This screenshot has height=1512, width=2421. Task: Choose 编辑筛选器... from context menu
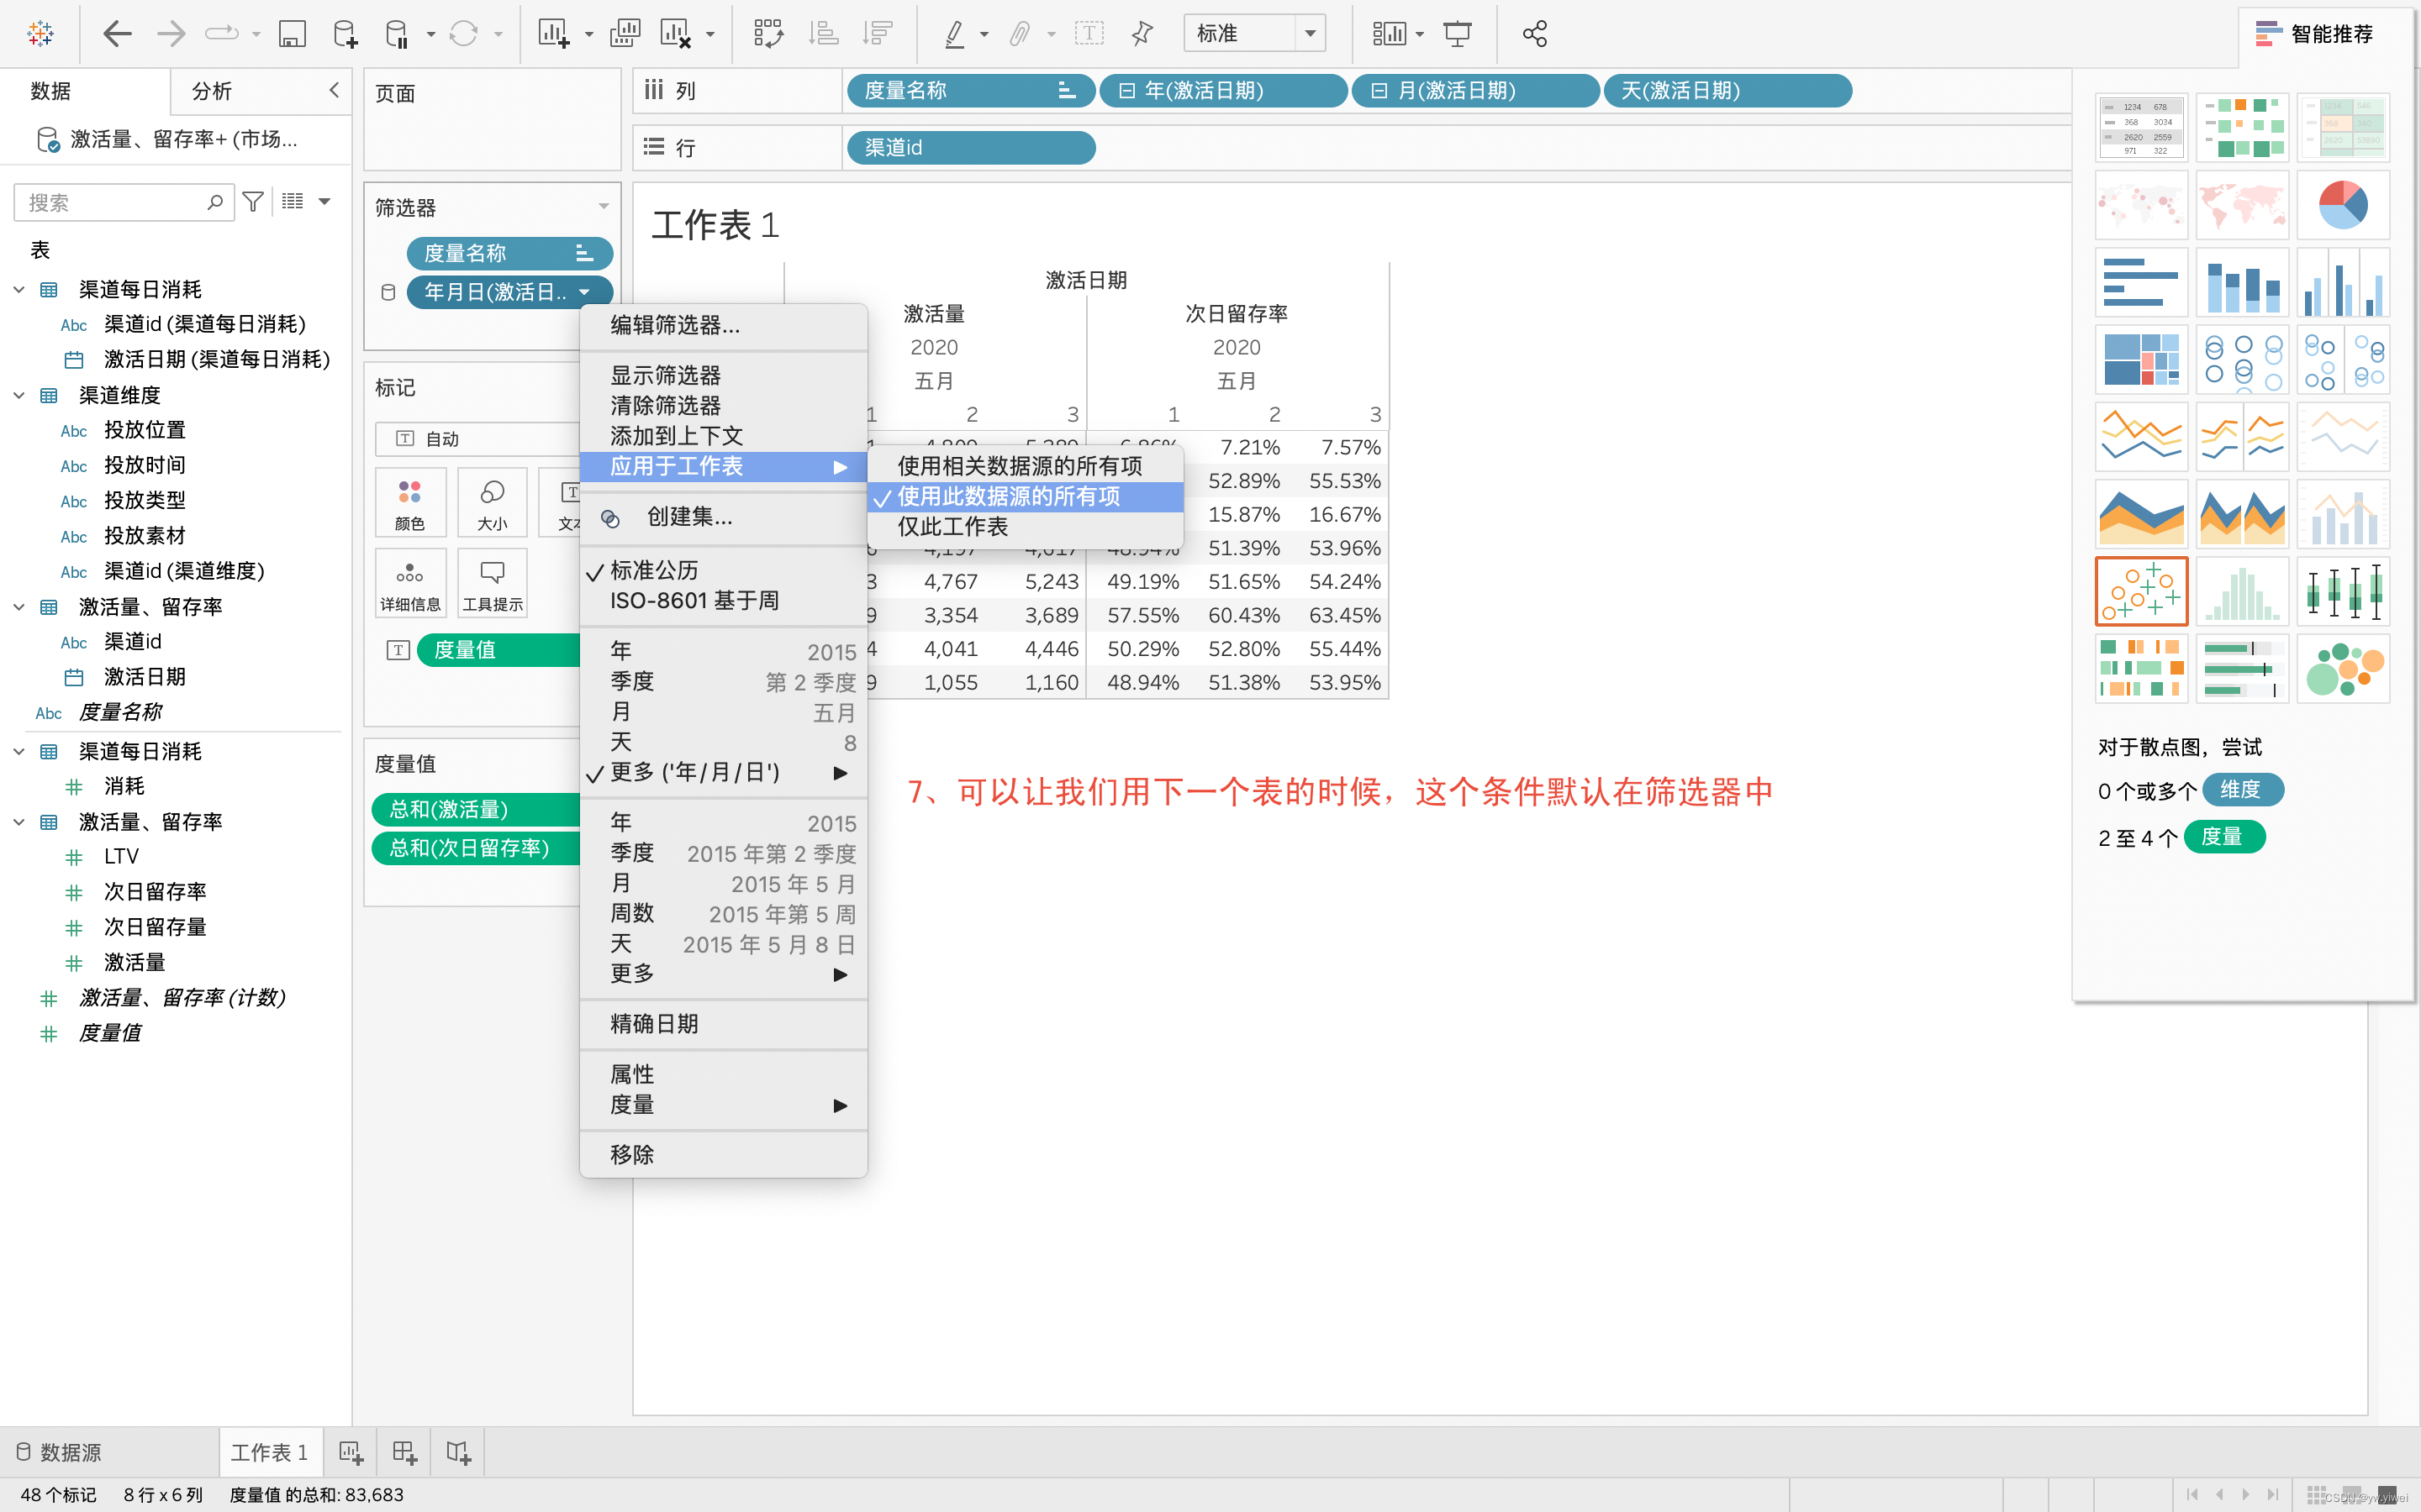pos(675,325)
